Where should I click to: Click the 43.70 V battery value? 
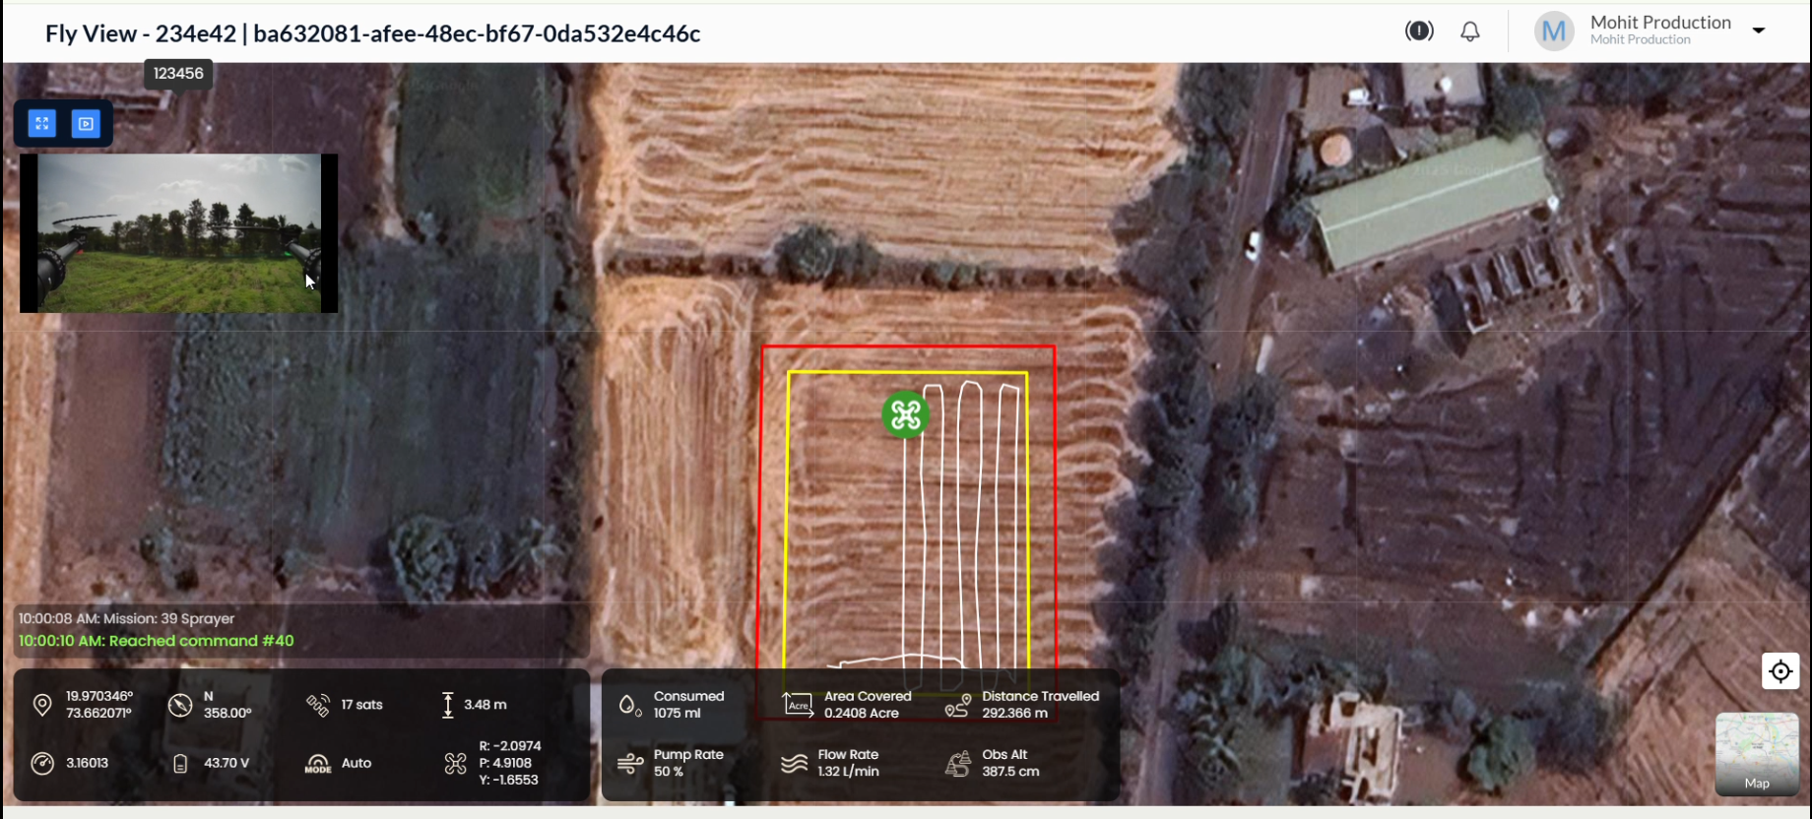(226, 763)
